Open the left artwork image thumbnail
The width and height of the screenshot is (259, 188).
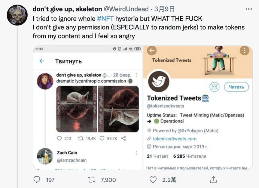pos(77,109)
